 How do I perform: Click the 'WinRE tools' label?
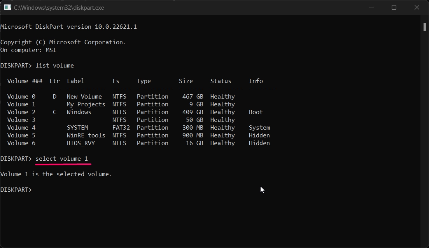86,135
